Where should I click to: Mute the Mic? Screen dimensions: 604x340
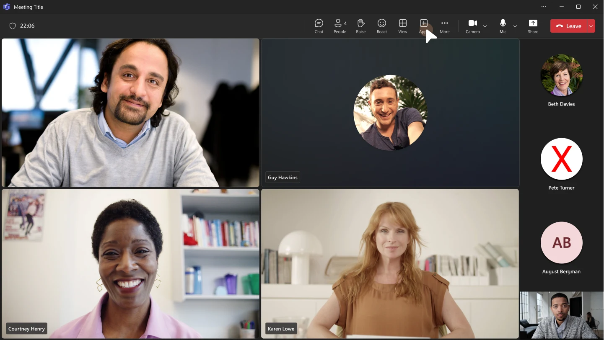(x=503, y=26)
